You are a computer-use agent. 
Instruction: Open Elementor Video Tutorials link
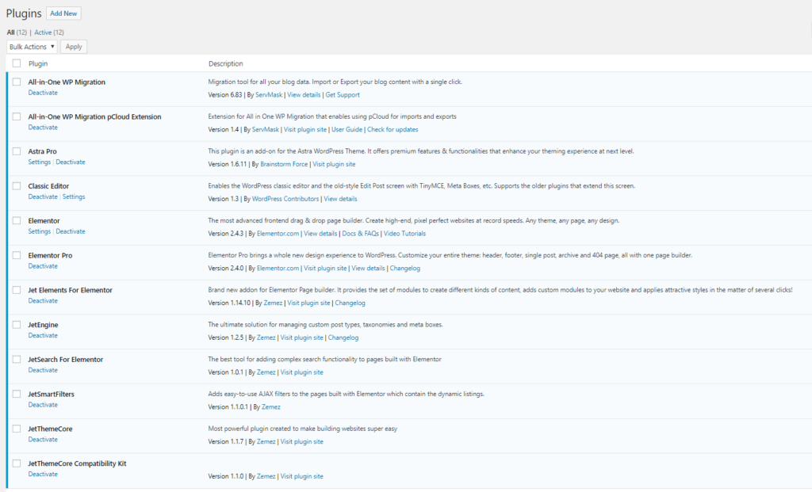[x=404, y=234]
